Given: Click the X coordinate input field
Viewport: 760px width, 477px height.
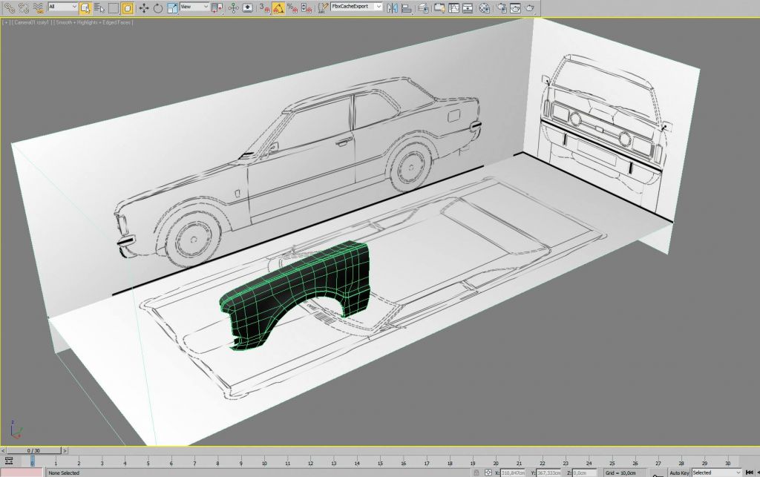Looking at the screenshot, I should [512, 473].
